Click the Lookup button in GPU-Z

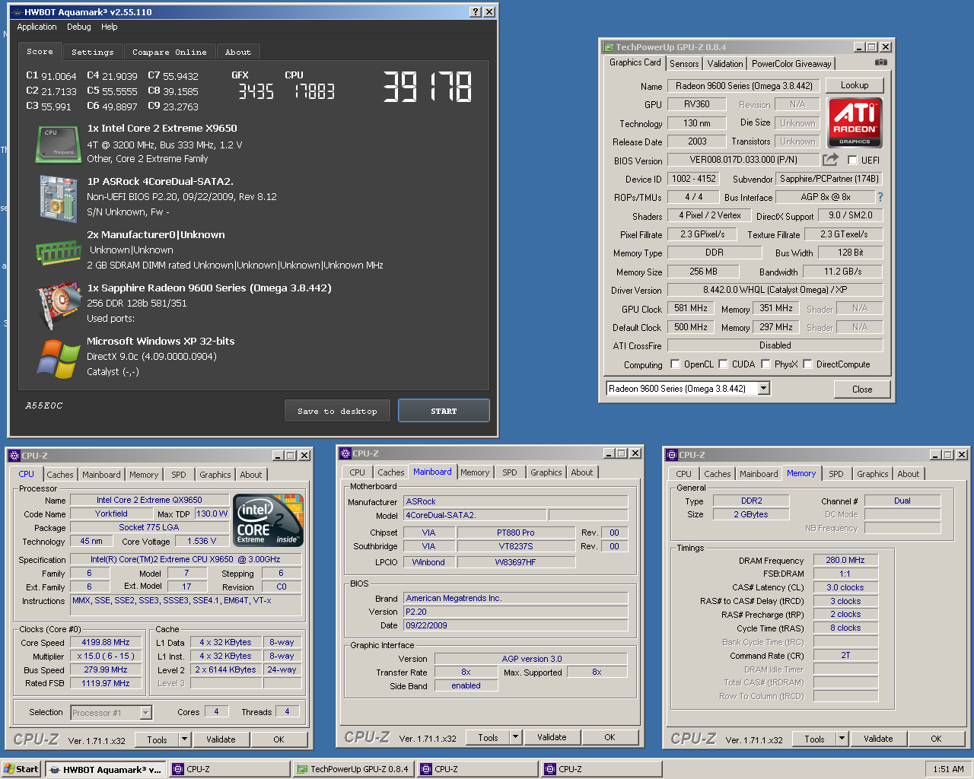[855, 85]
